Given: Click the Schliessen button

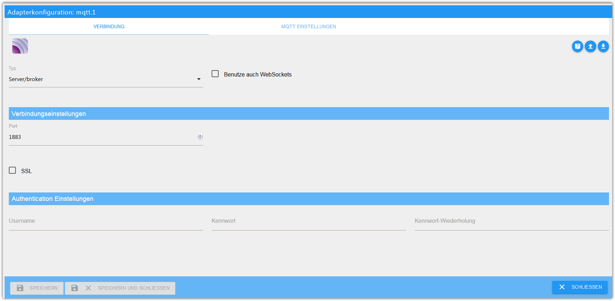Looking at the screenshot, I should 580,287.
